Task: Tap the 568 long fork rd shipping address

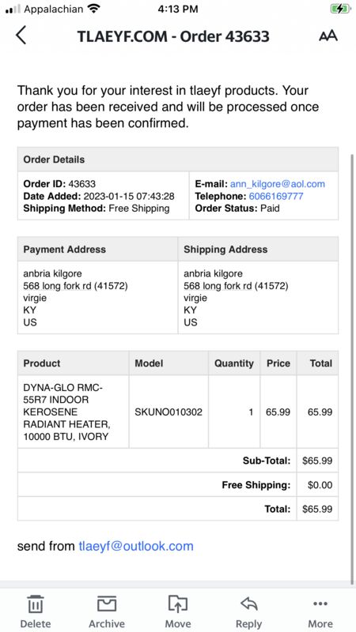Action: 236,286
